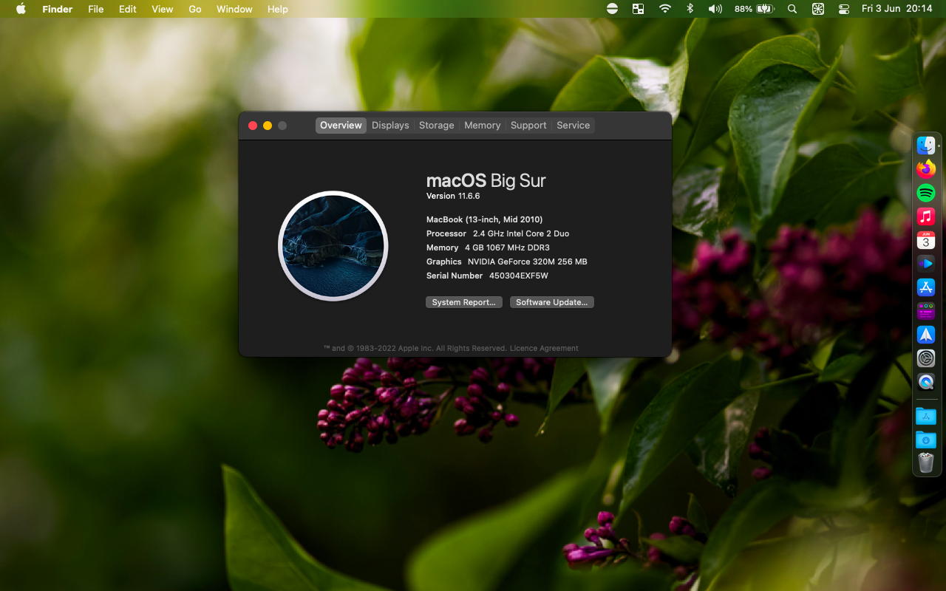Show battery status at 88%

tap(754, 9)
